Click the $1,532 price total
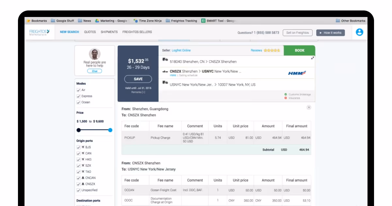392x206 pixels. (138, 61)
